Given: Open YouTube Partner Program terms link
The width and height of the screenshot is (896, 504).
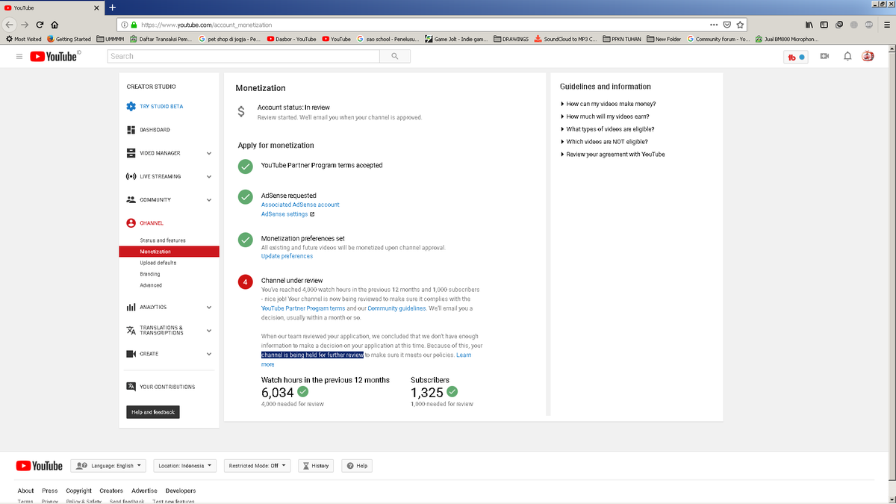Looking at the screenshot, I should pos(303,308).
